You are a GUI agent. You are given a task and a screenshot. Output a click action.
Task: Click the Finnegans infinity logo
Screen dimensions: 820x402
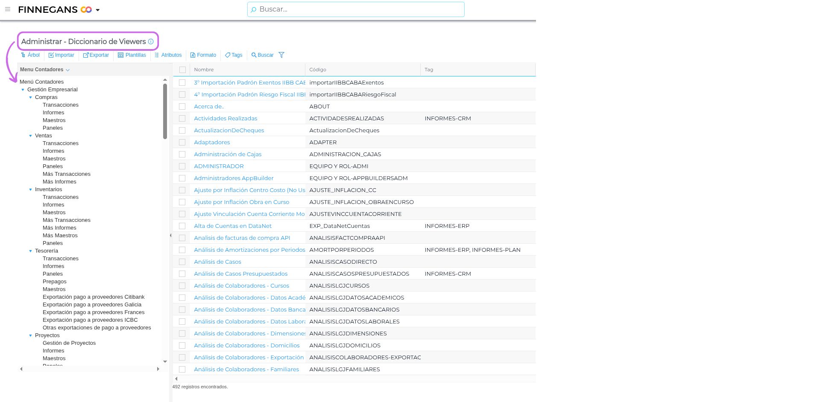point(86,9)
